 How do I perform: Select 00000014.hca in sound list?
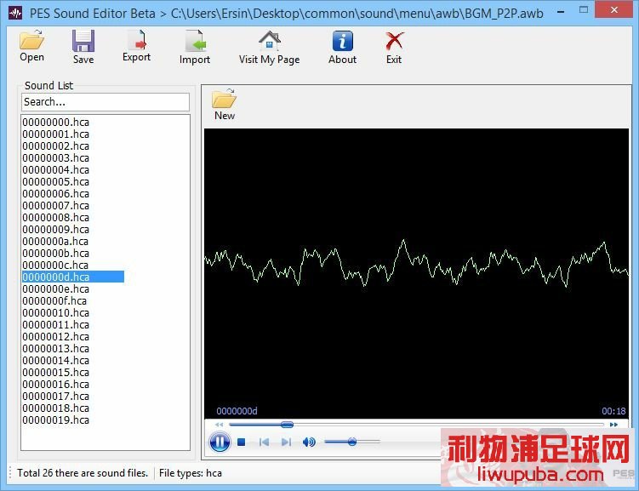click(x=56, y=361)
